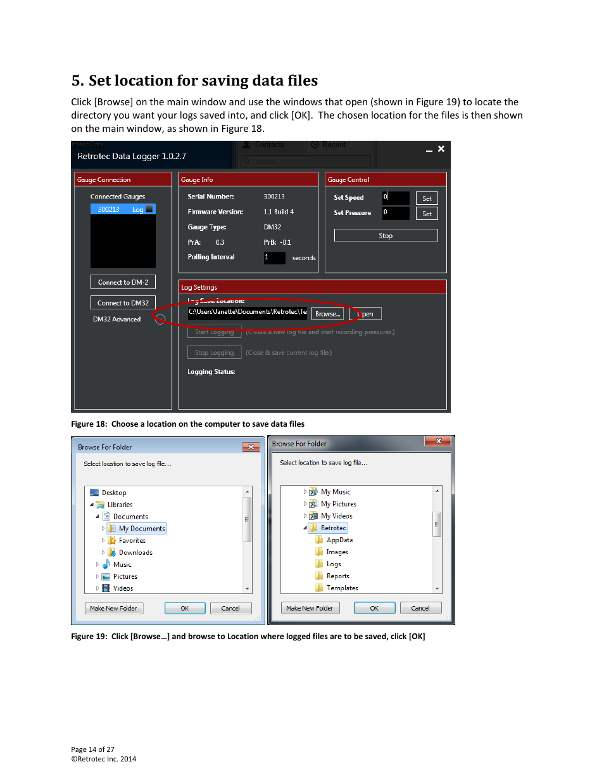The width and height of the screenshot is (604, 783).
Task: Expand the Downloads node
Action: tap(103, 552)
